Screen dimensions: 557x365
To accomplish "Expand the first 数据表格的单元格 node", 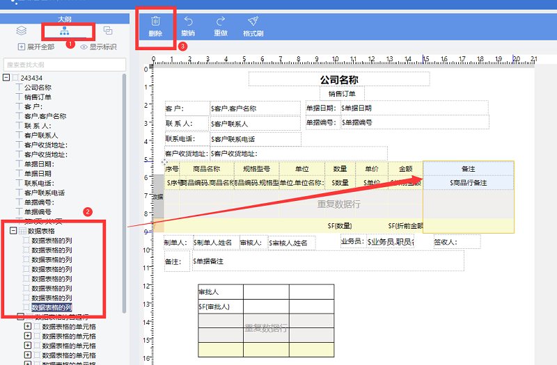I will coord(28,326).
